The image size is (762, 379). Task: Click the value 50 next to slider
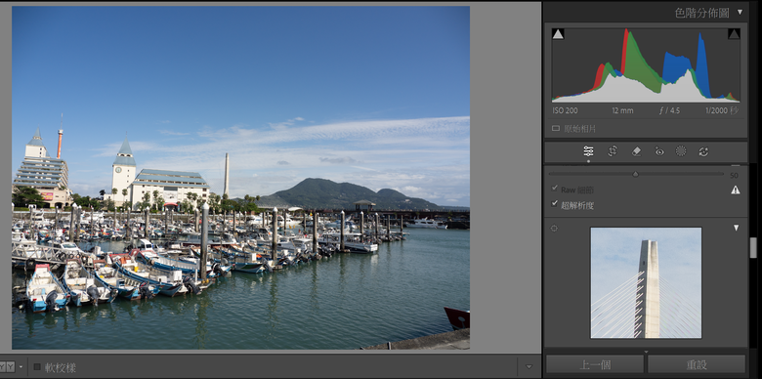click(734, 176)
